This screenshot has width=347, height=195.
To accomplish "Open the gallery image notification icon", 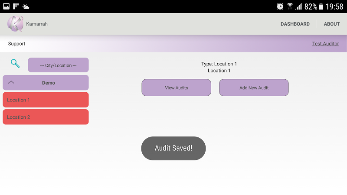I will [x=6, y=6].
